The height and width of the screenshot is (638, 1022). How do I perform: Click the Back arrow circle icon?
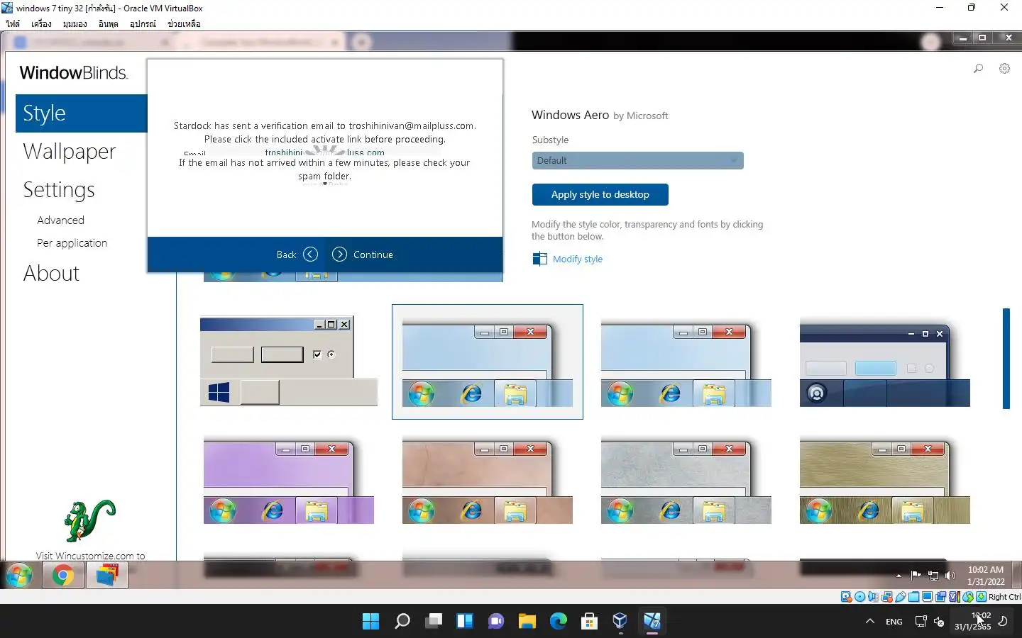(310, 254)
